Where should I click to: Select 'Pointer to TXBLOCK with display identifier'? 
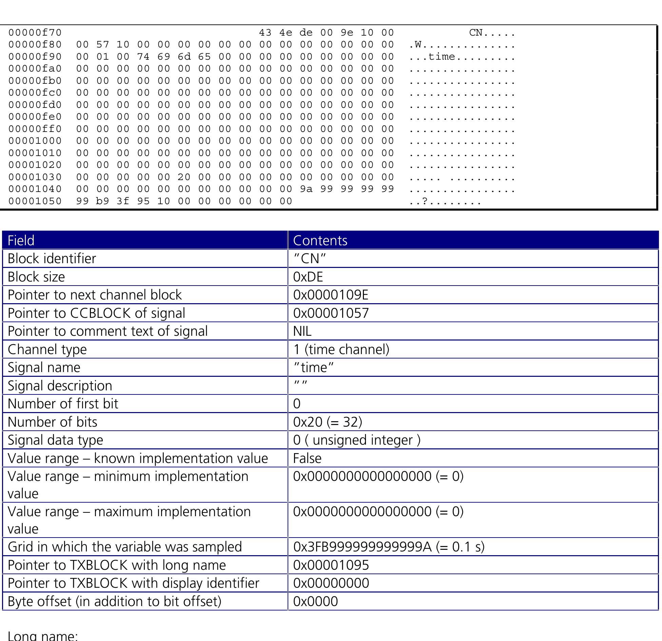(x=145, y=583)
